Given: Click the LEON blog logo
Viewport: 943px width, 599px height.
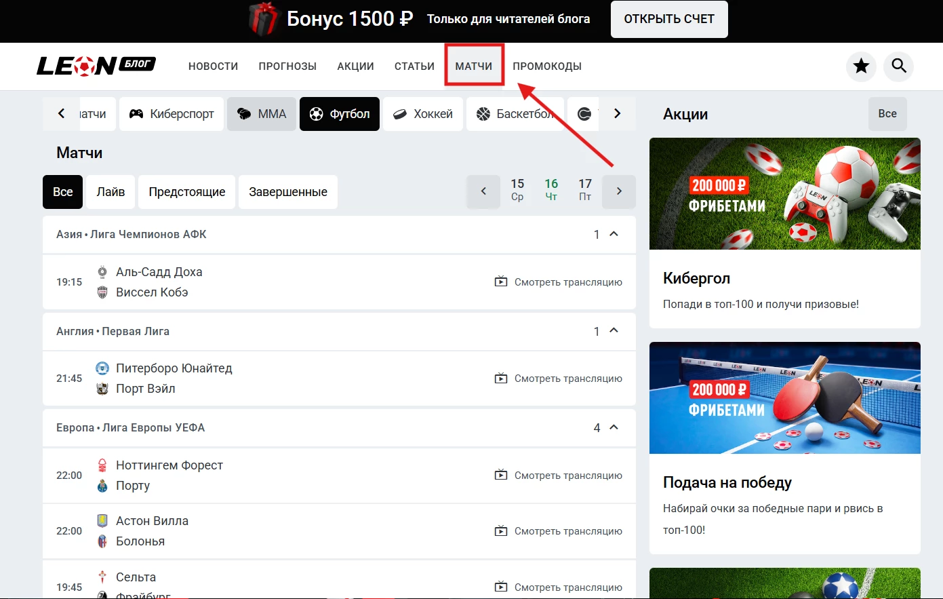Looking at the screenshot, I should (x=96, y=66).
